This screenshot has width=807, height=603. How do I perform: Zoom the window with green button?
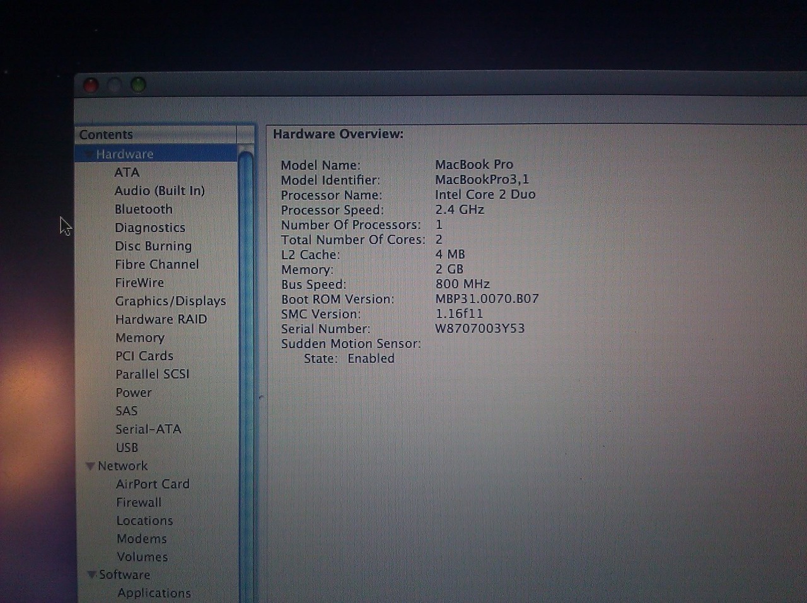click(137, 85)
